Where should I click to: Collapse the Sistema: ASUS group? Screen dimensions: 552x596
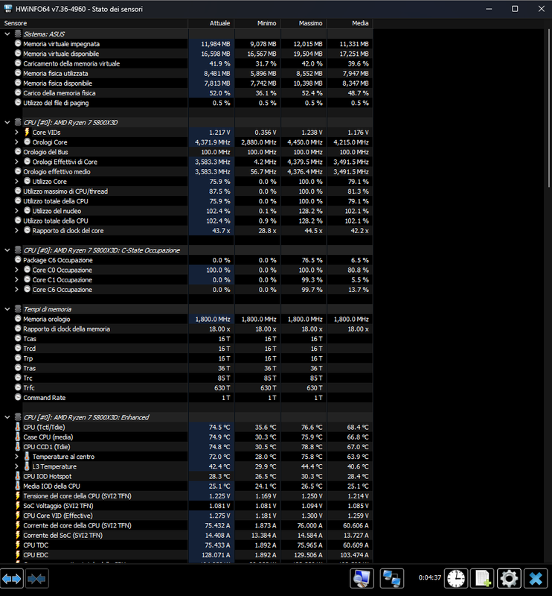tap(7, 34)
